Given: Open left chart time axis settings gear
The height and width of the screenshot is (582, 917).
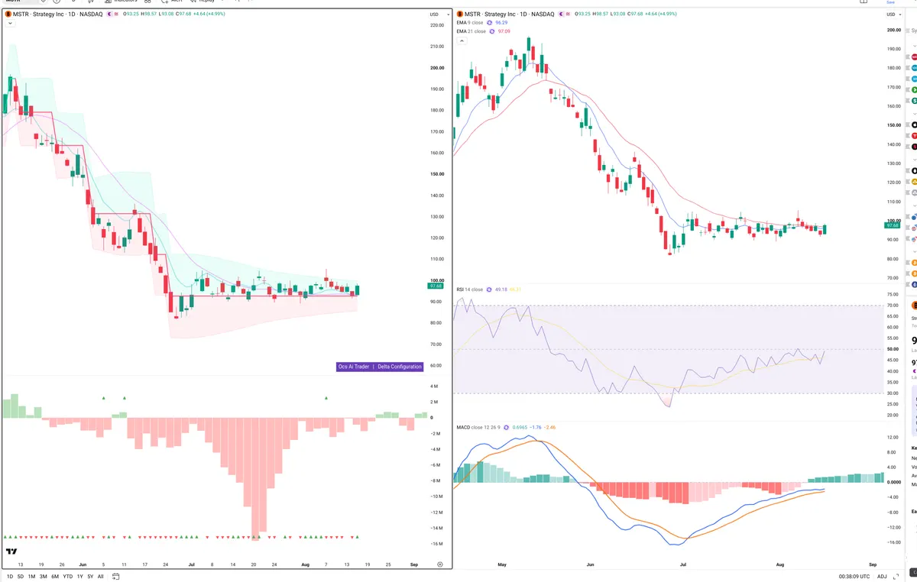Looking at the screenshot, I should point(439,564).
